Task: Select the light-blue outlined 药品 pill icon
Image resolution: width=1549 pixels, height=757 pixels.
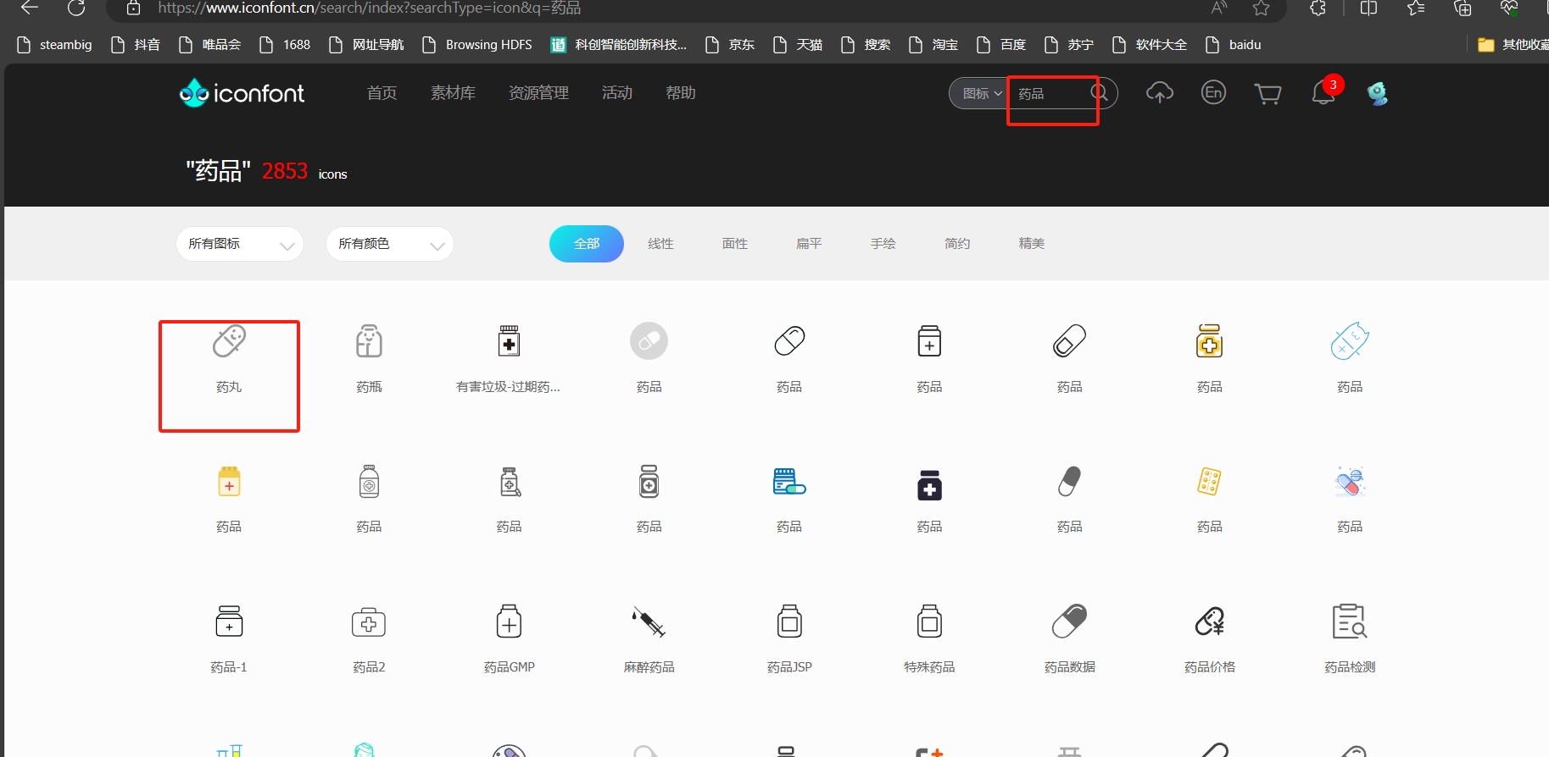Action: pos(1350,341)
